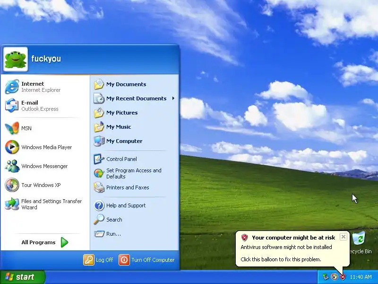This screenshot has height=284, width=378.
Task: Click the Control Panel icon
Action: point(99,159)
